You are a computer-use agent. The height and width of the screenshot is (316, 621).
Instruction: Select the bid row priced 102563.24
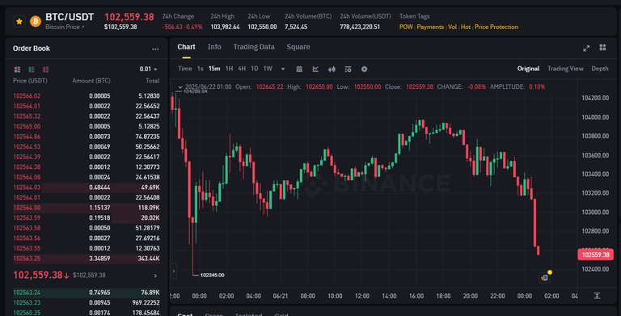(x=87, y=293)
